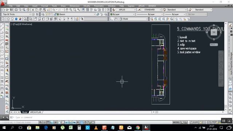Open the Express menu
The width and height of the screenshot is (233, 131).
(x=131, y=6)
